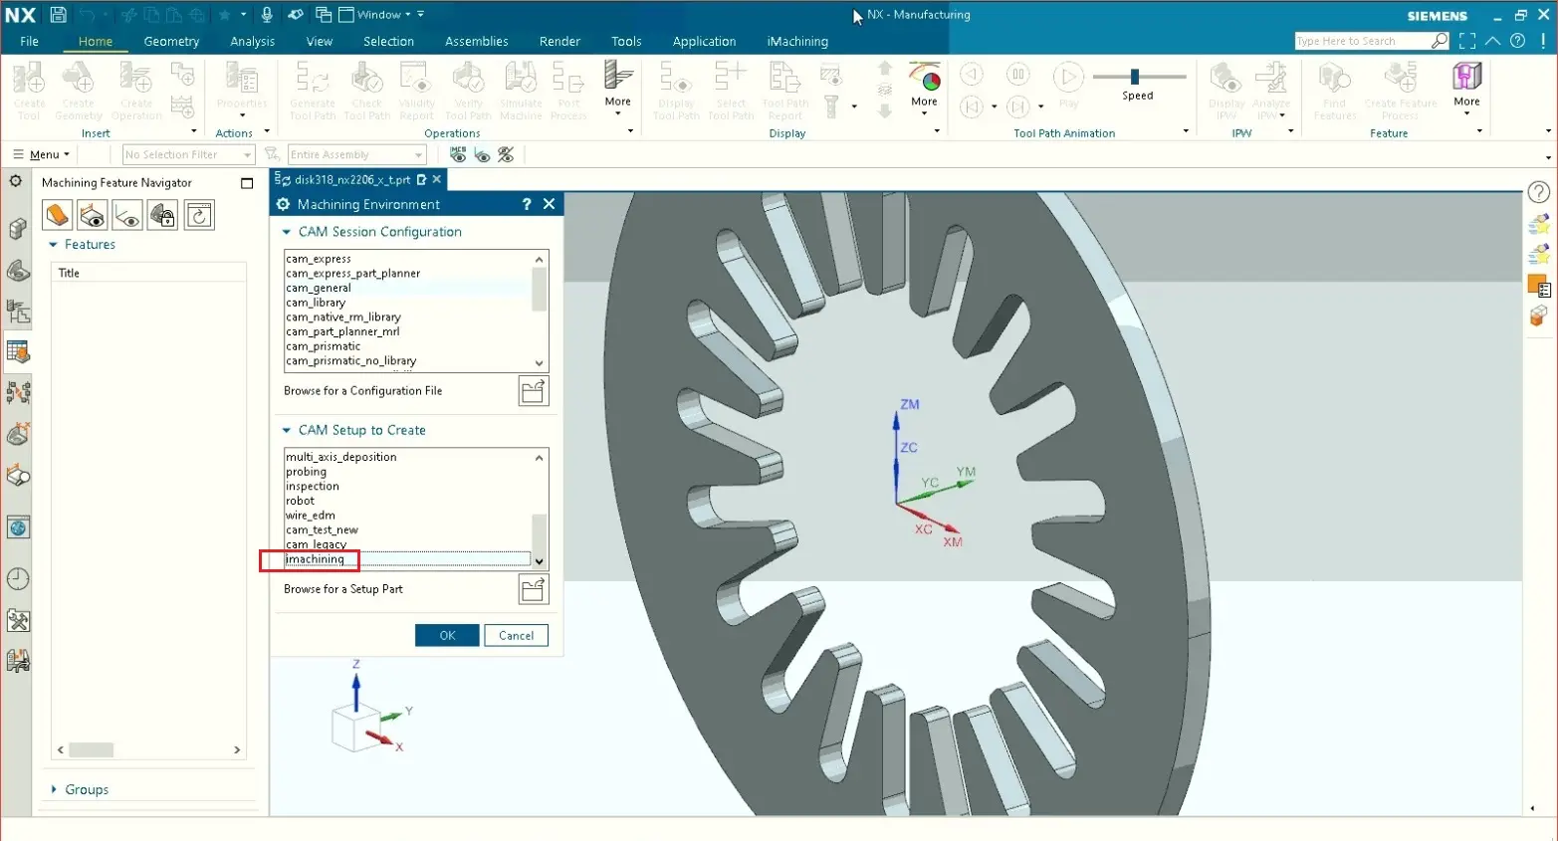
Task: Click the globe icon in left sidebar
Action: (18, 527)
